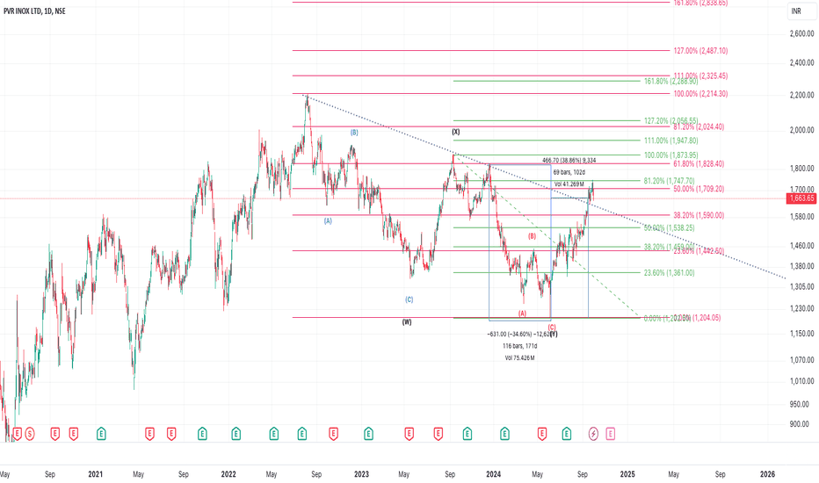The image size is (819, 483).
Task: Click the 116 bars, 171d measurement text
Action: click(x=519, y=346)
